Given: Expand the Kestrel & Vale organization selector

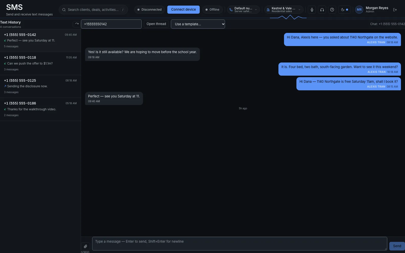Looking at the screenshot, I should coord(284,10).
